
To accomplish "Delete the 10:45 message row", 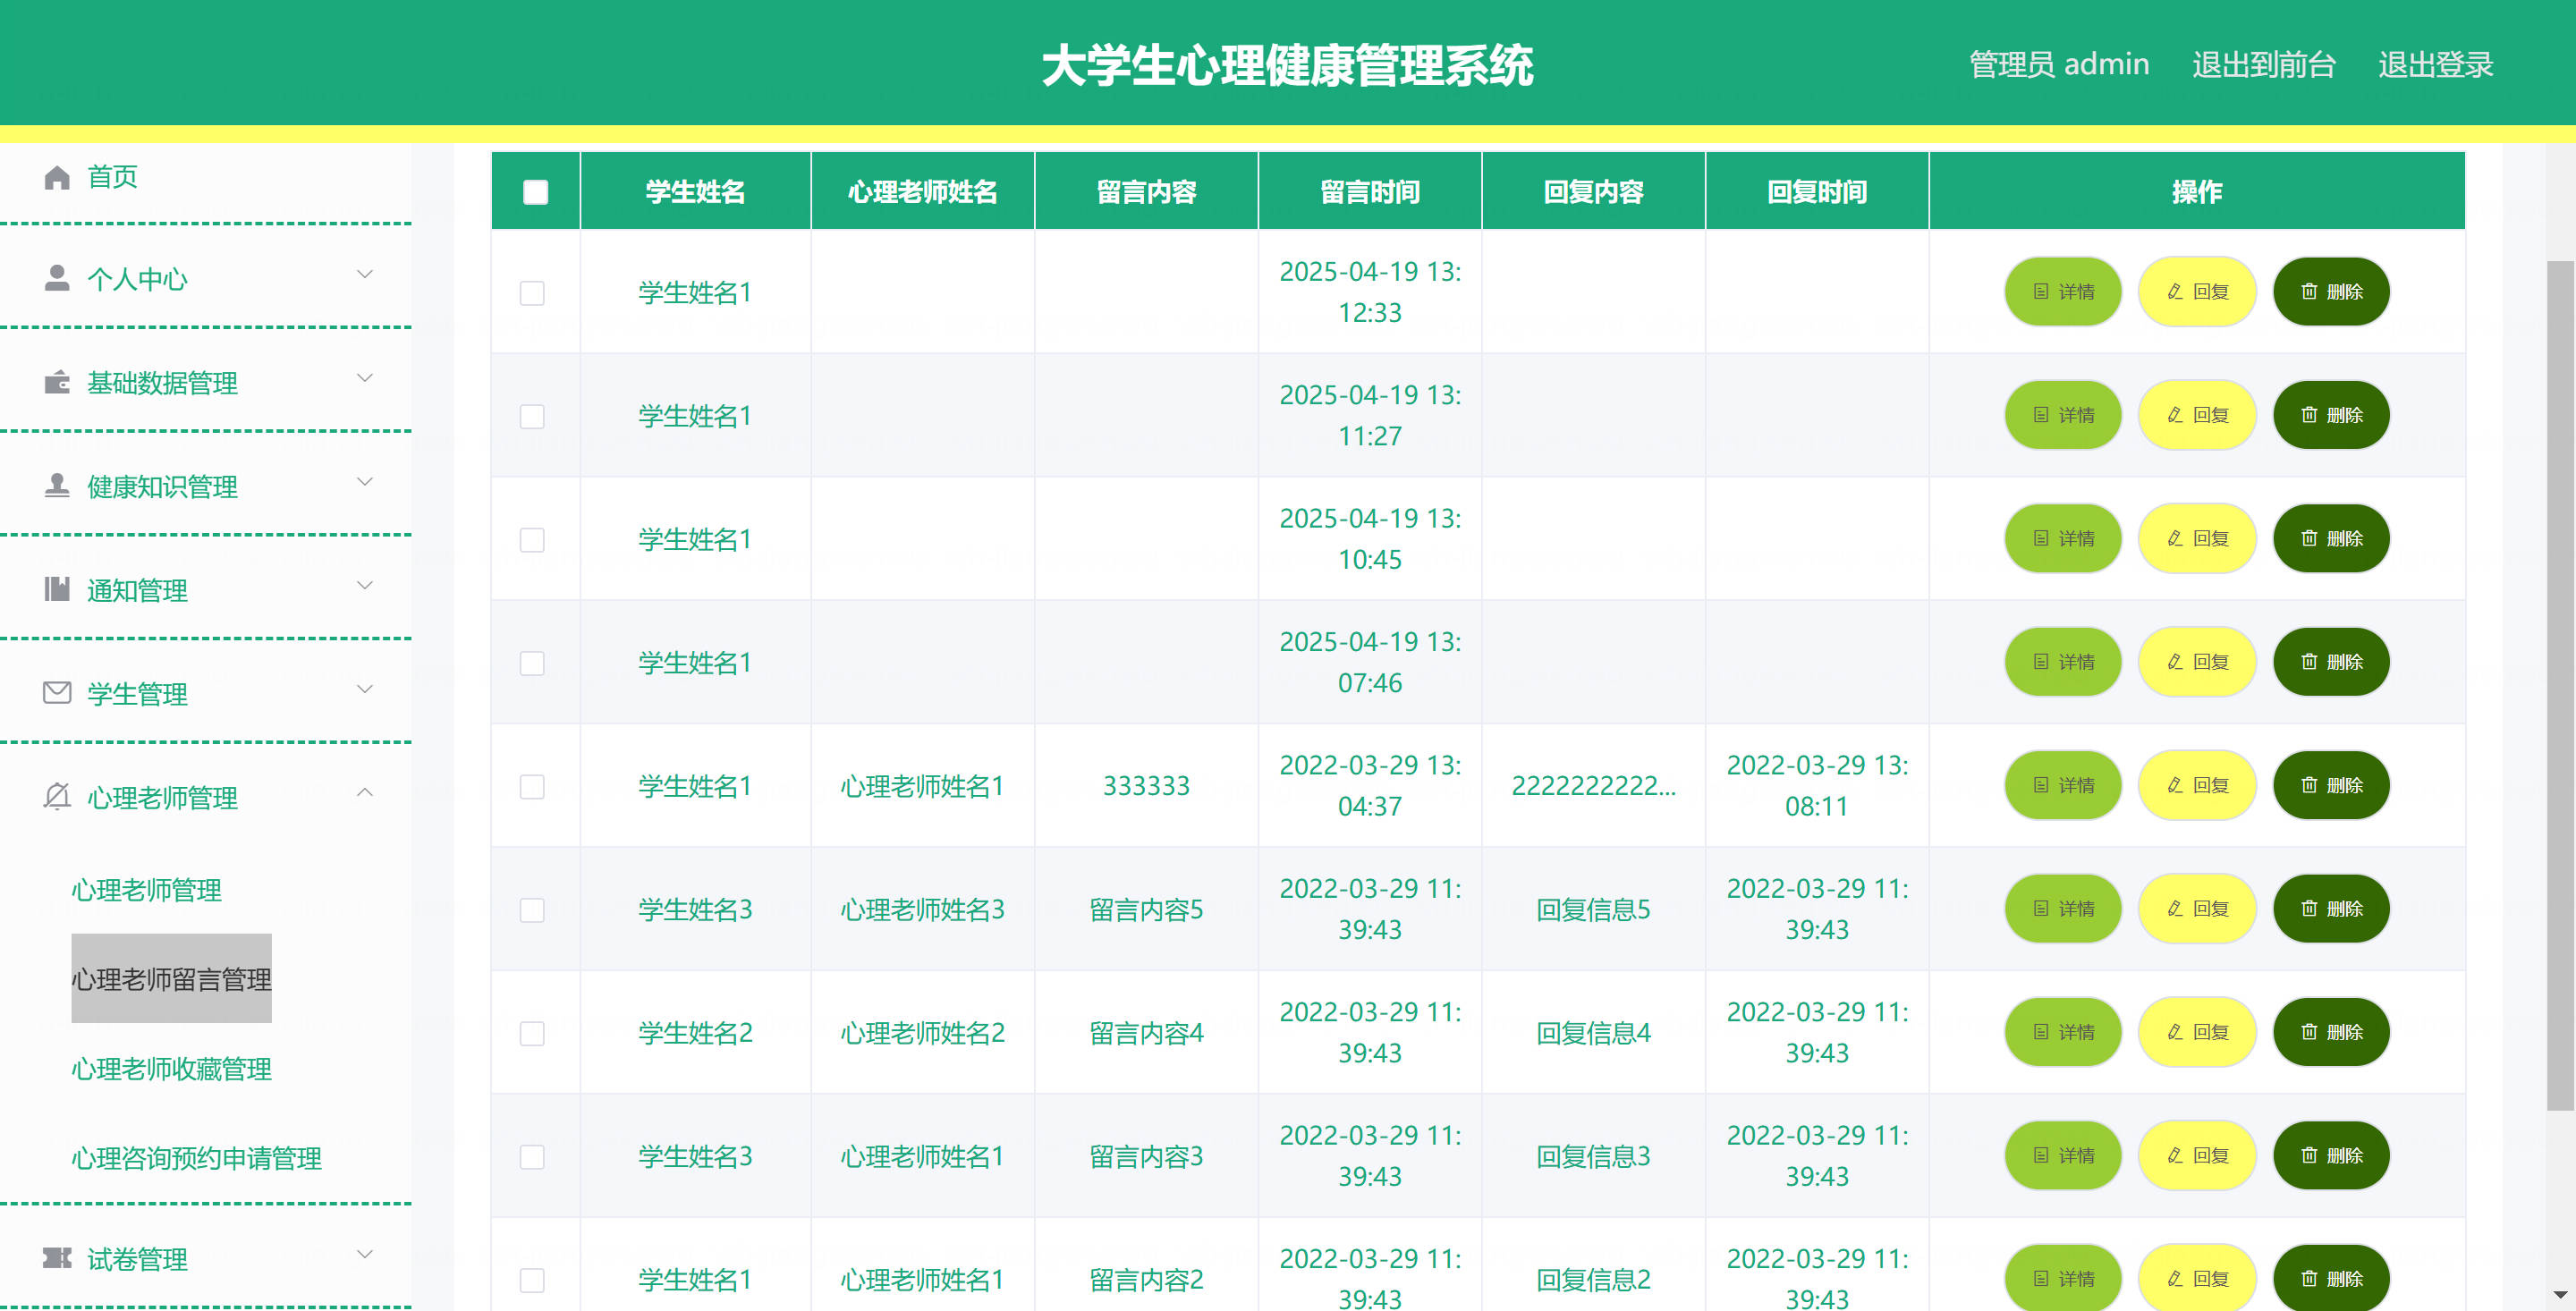I will [2331, 538].
